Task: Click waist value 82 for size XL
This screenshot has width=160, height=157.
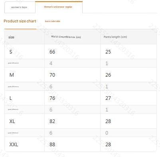Action: point(52,121)
